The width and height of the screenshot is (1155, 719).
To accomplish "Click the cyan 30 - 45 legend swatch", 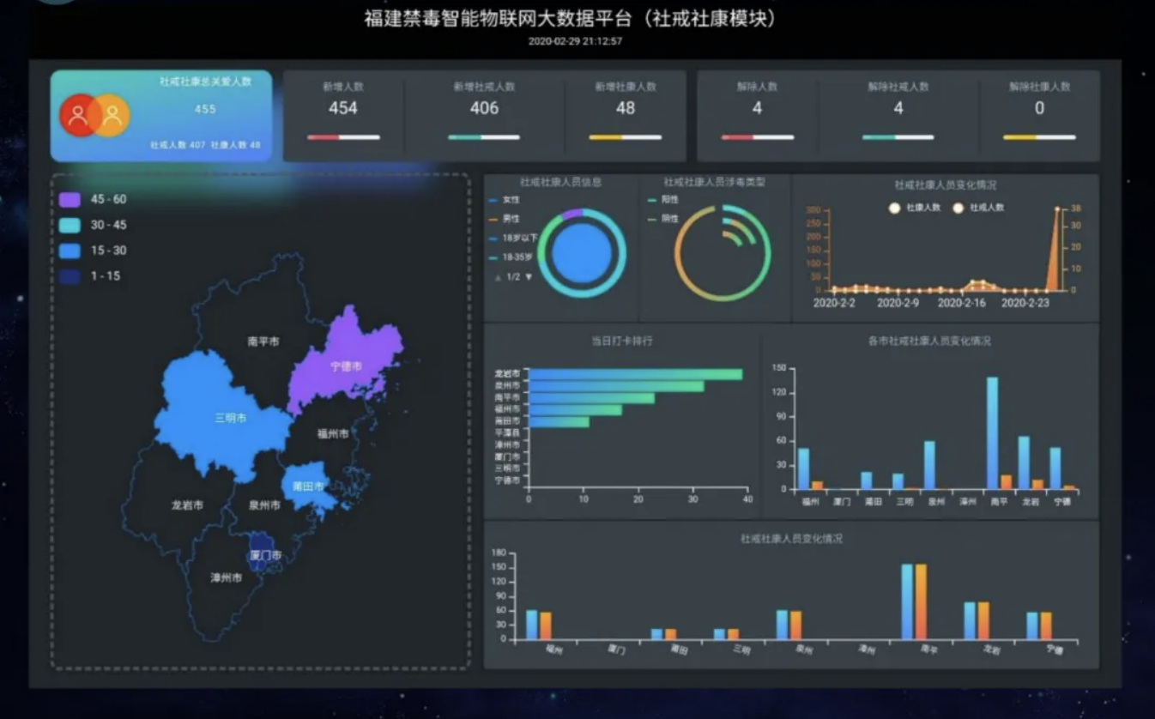I will [70, 225].
